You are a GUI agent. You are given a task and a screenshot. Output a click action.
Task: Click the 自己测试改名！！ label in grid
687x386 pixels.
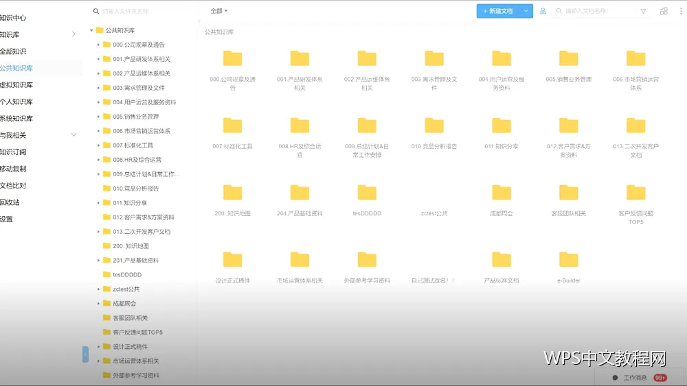pyautogui.click(x=433, y=280)
